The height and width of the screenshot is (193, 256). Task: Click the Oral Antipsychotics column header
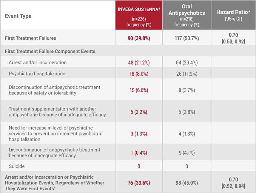tap(187, 15)
